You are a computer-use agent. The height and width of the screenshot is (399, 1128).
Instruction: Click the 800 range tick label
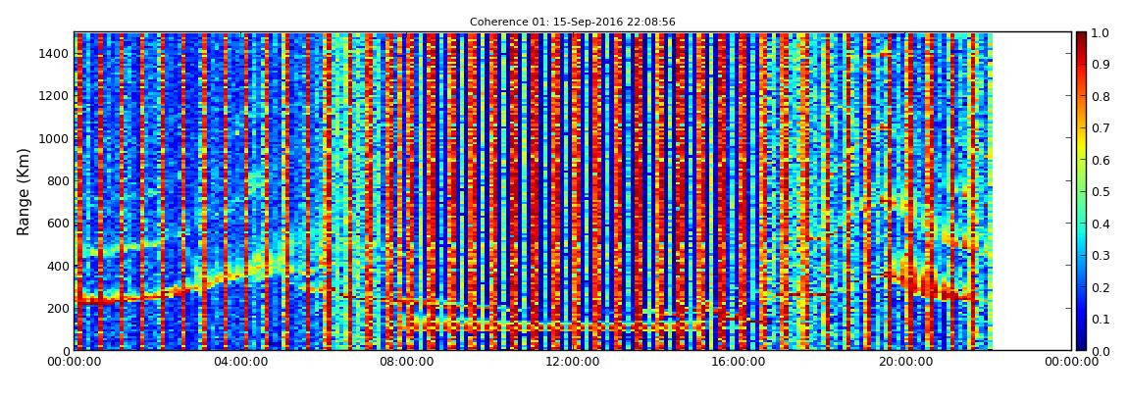[58, 180]
